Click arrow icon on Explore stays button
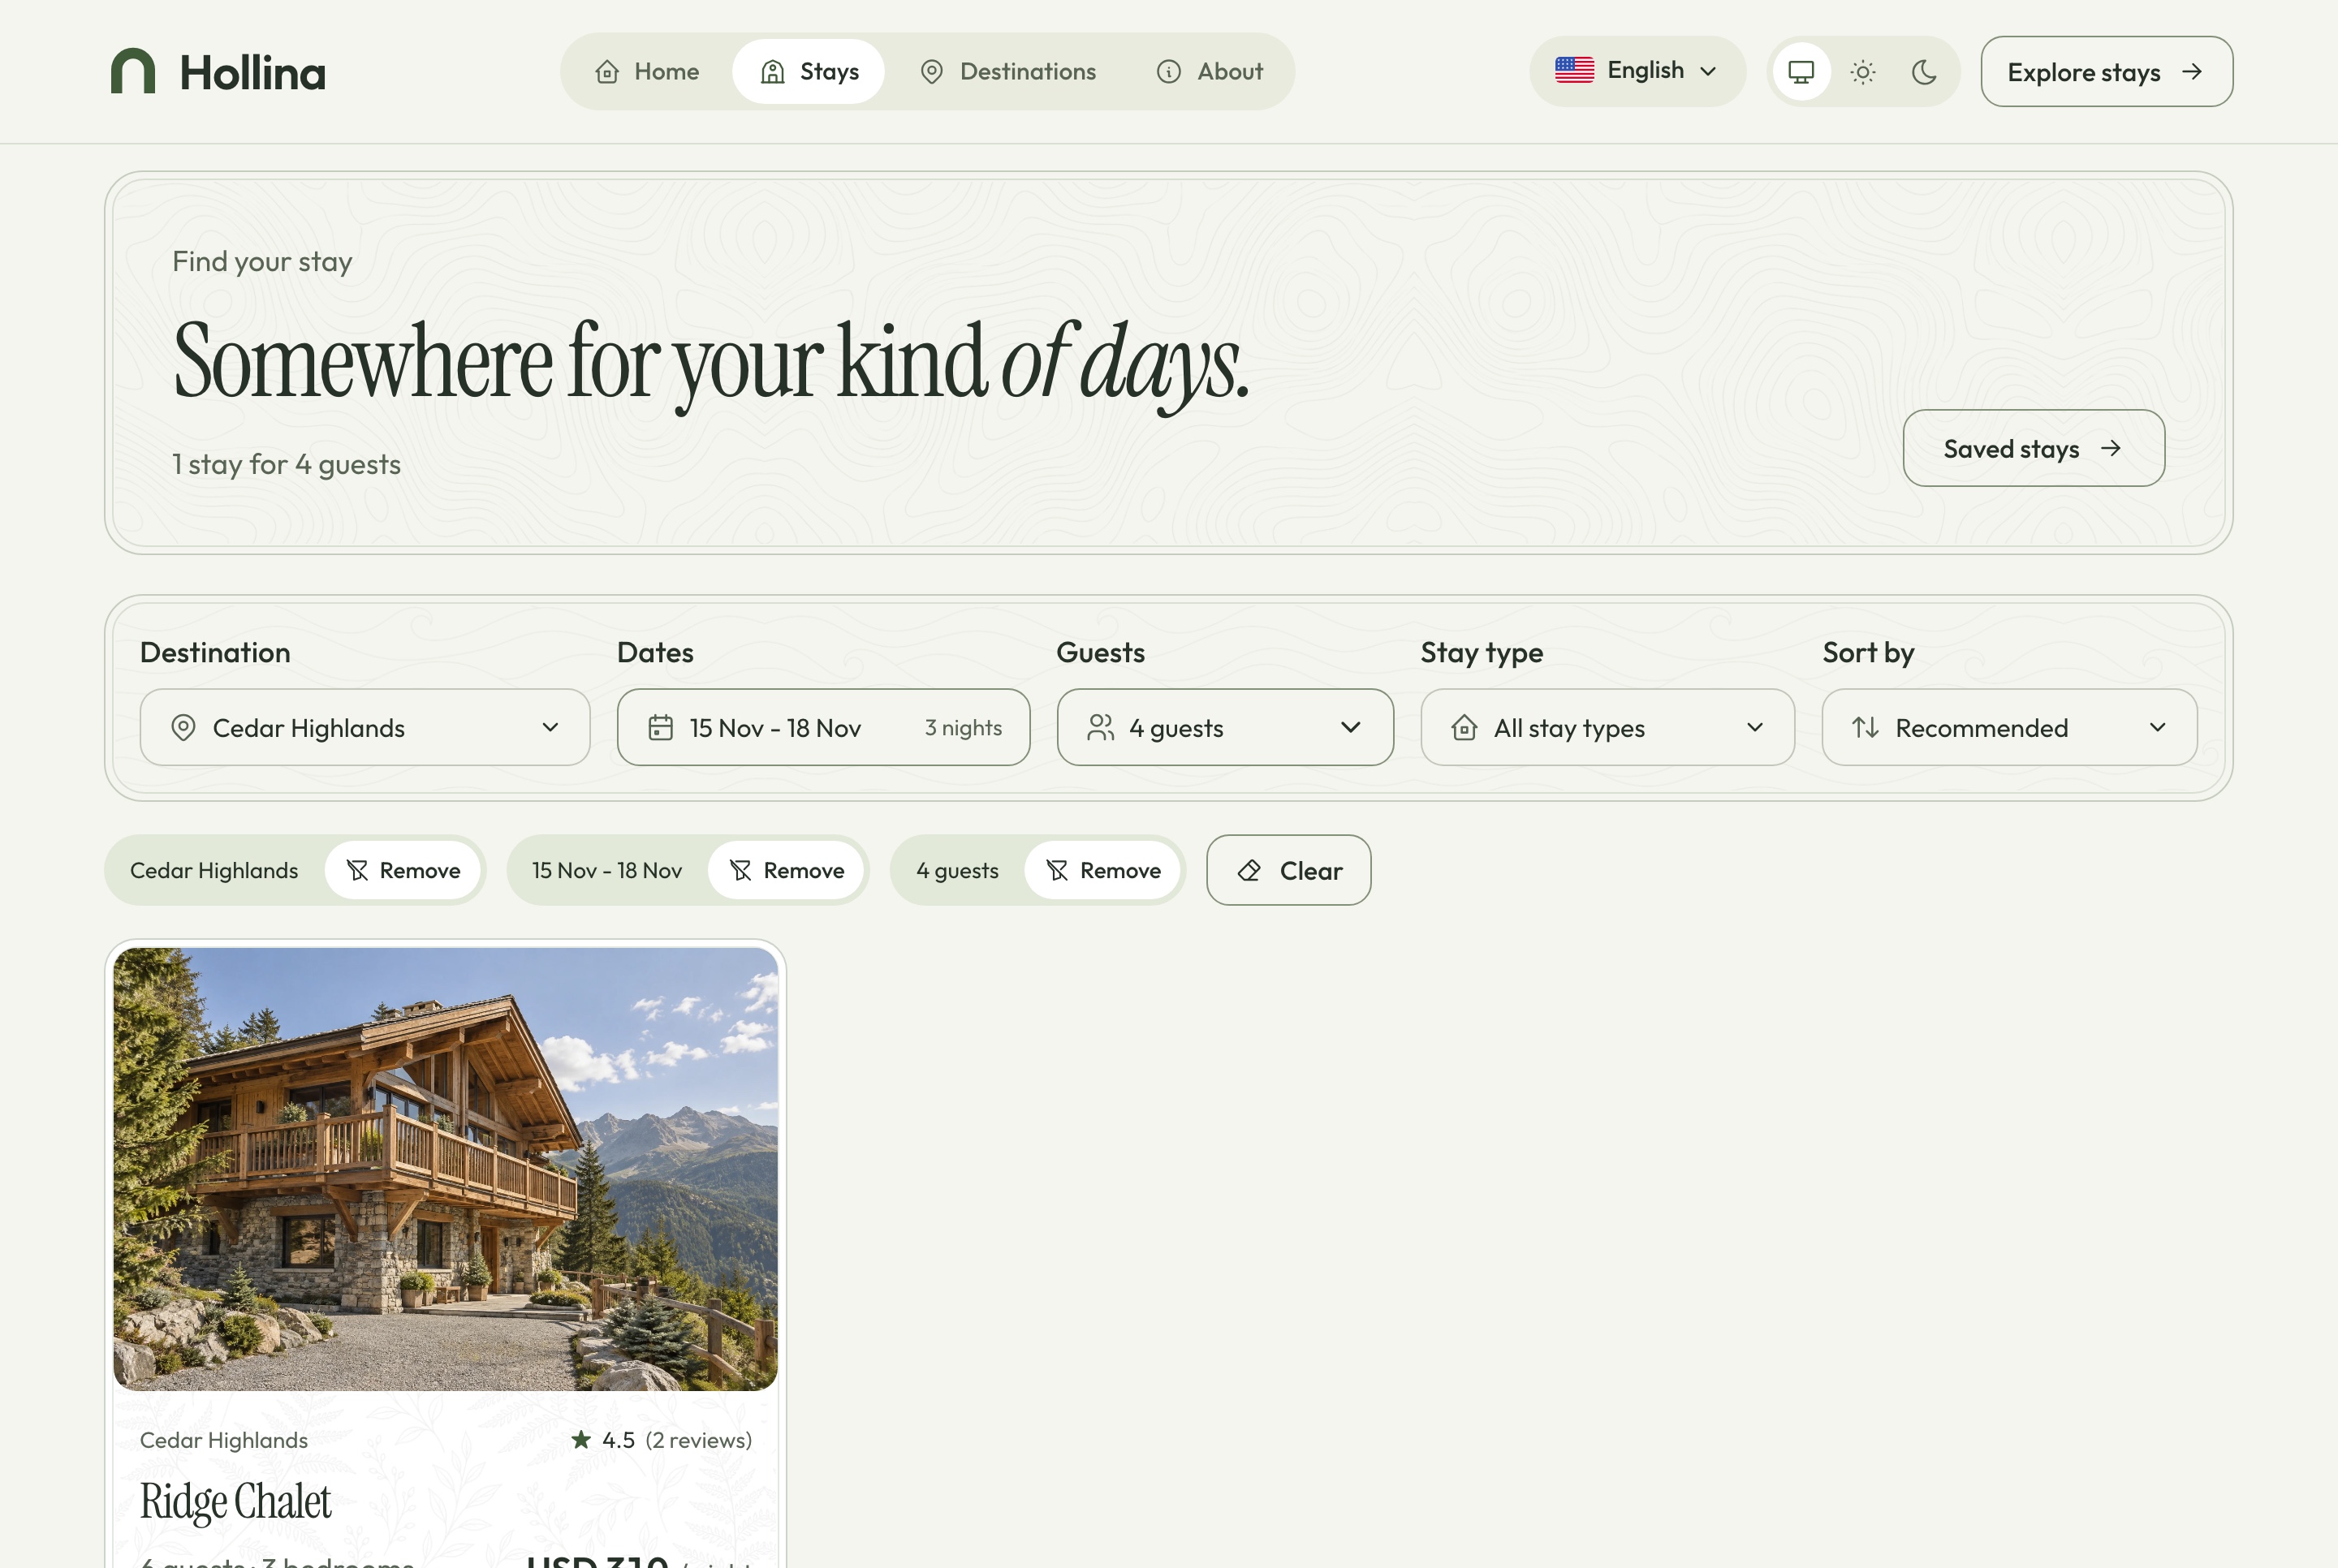The image size is (2338, 1568). (2192, 72)
